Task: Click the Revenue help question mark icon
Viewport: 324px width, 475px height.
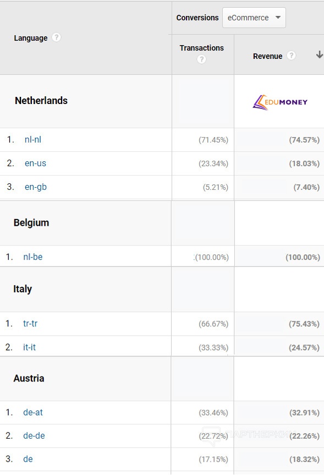Action: tap(291, 56)
